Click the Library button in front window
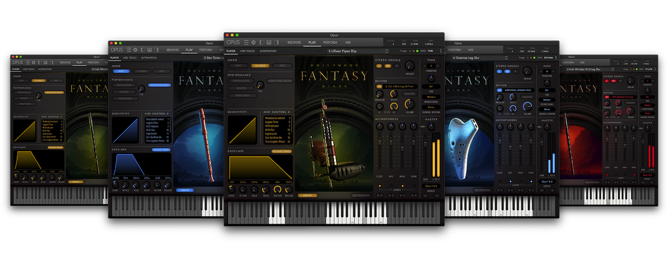This screenshot has width=670, height=256. point(308,195)
